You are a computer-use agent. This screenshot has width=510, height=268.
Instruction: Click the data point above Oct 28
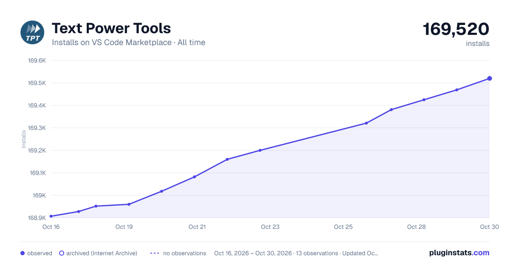424,100
